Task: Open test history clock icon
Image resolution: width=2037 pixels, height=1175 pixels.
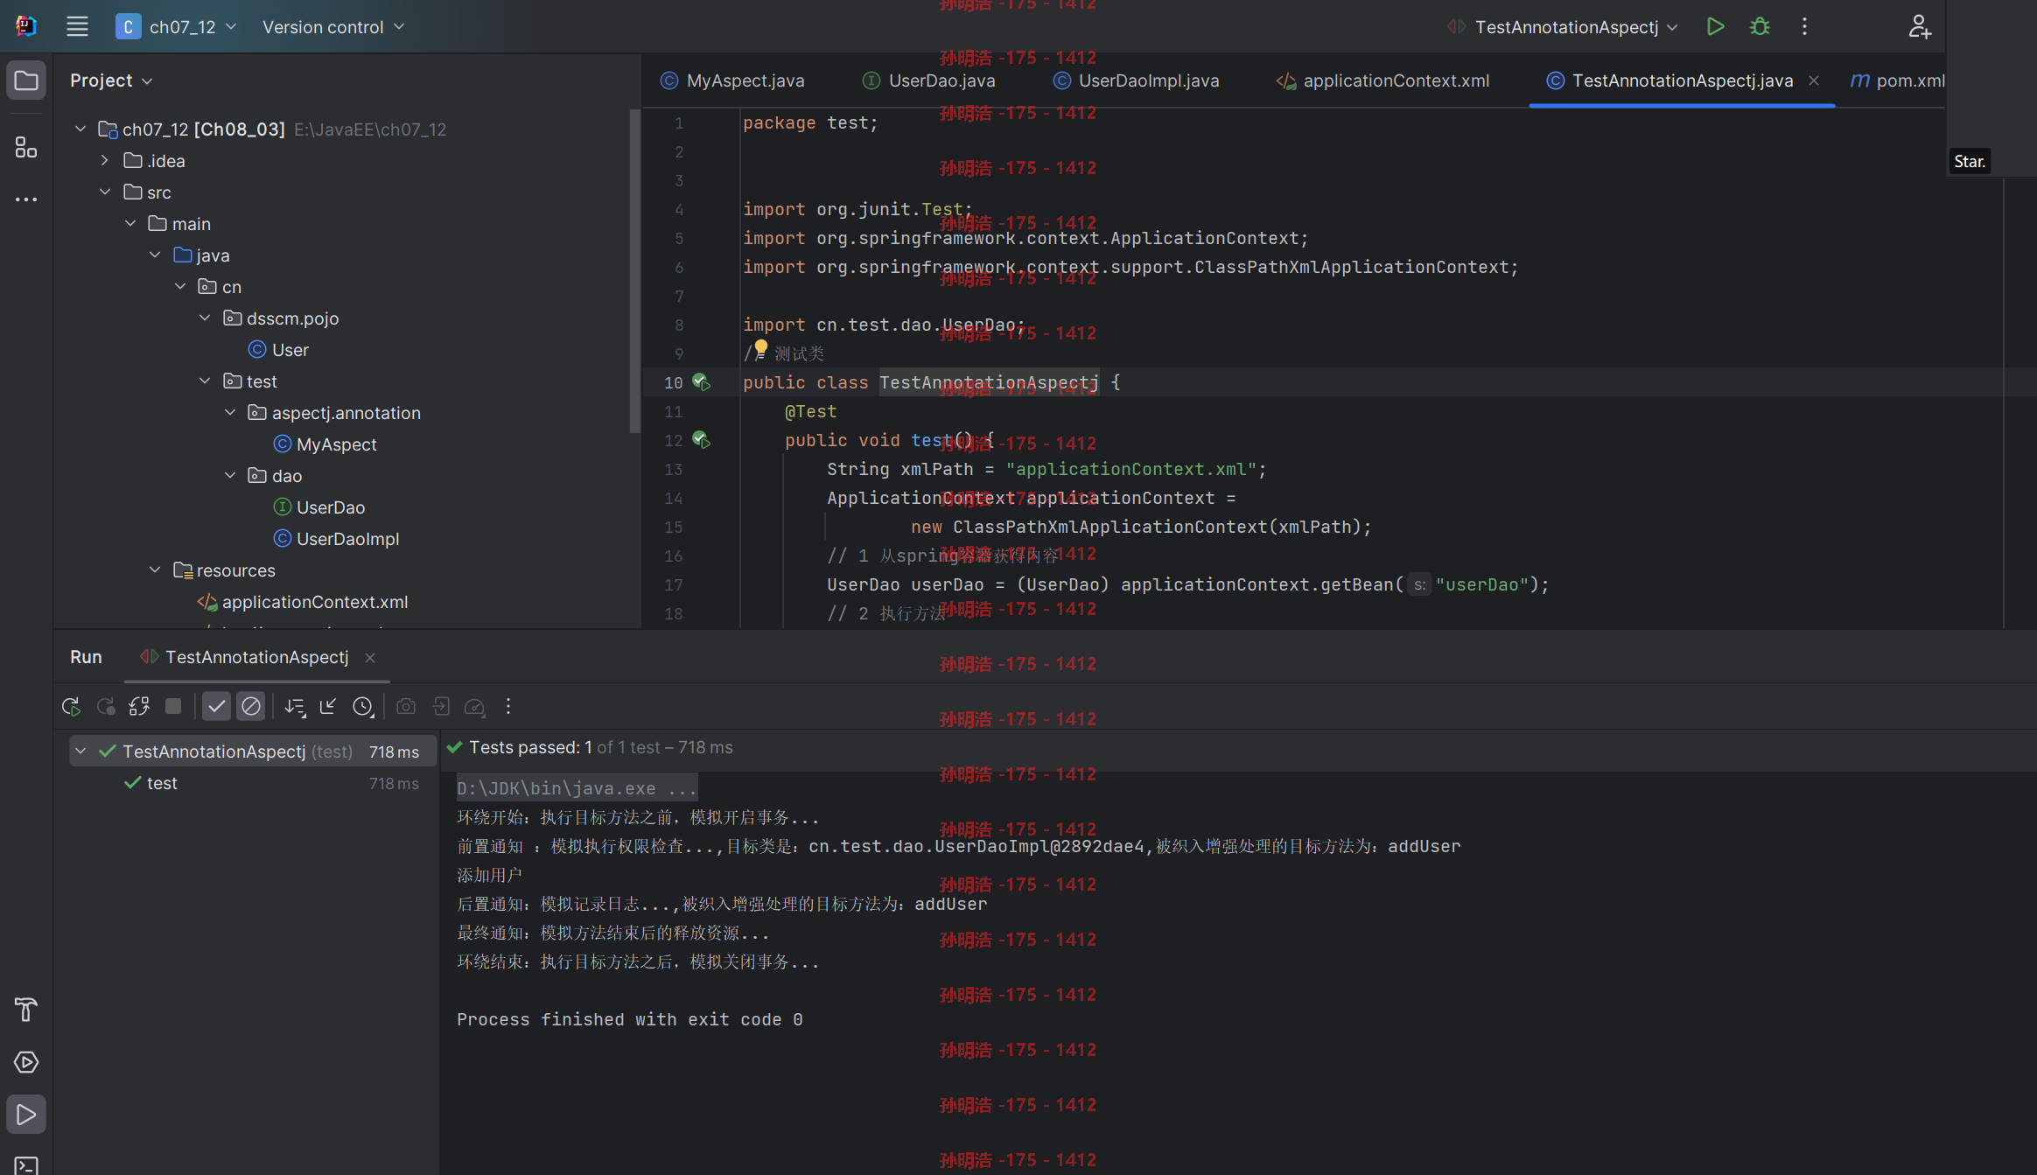Action: pos(362,706)
